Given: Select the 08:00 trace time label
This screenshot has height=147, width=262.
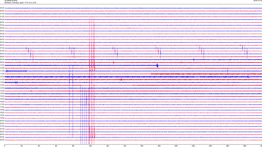Looking at the screenshot, I should [2, 54].
